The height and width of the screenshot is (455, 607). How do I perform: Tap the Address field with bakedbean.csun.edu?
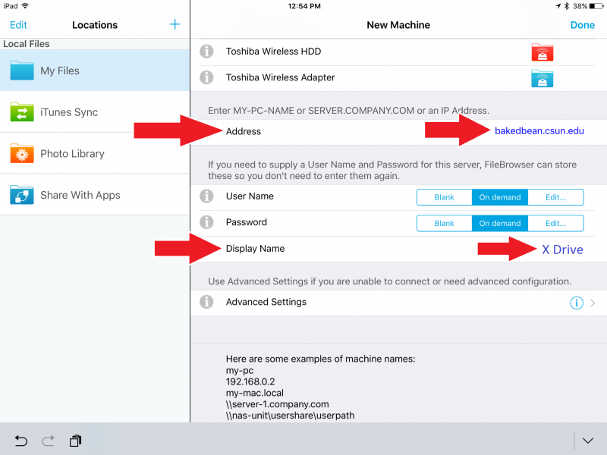point(539,131)
